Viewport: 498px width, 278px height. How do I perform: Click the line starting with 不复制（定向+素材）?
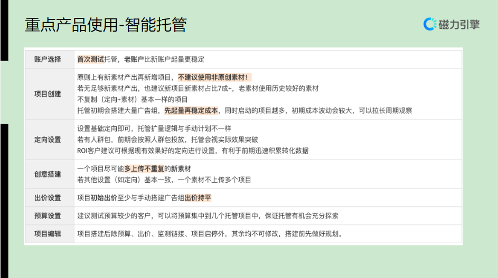pyautogui.click(x=133, y=100)
